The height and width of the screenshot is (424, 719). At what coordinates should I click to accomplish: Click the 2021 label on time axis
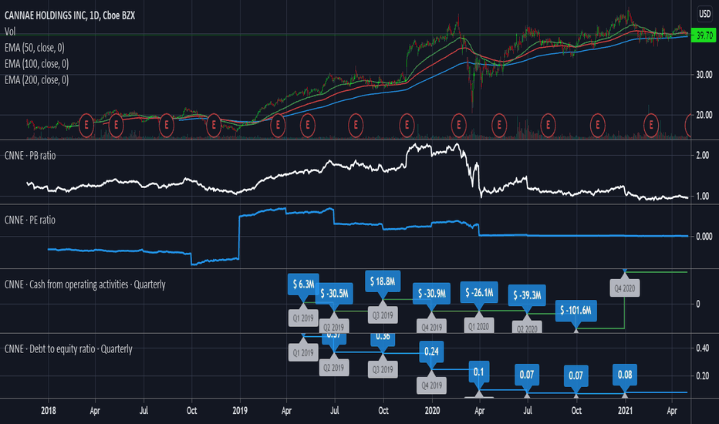tap(625, 411)
